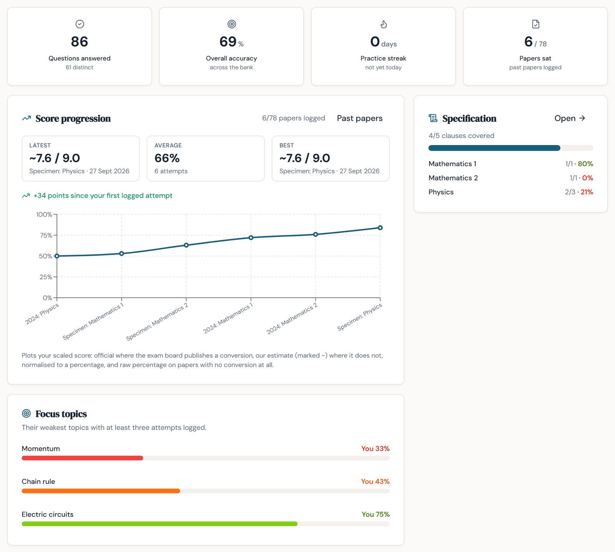Click the 'past papers logged' subtitle
Image resolution: width=615 pixels, height=552 pixels.
click(x=535, y=67)
